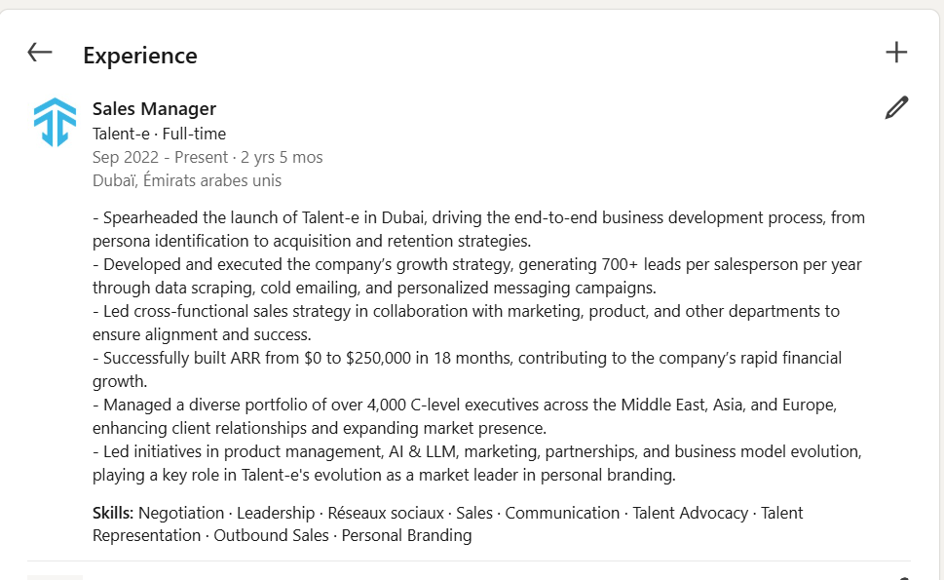Go back with the left arrow icon
The width and height of the screenshot is (944, 580).
point(40,53)
